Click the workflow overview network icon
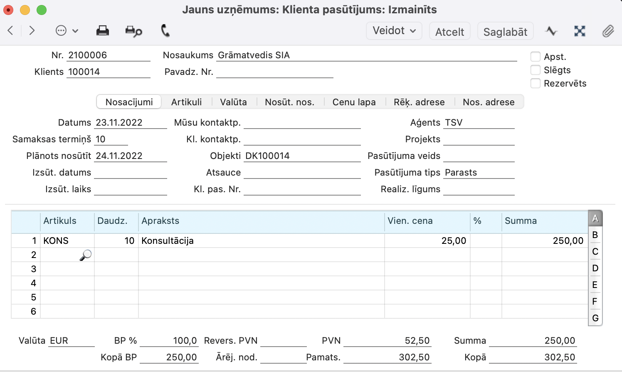Image resolution: width=622 pixels, height=372 pixels. 580,31
